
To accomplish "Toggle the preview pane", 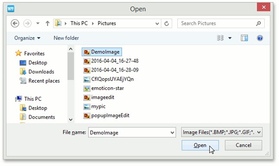I will 244,38.
